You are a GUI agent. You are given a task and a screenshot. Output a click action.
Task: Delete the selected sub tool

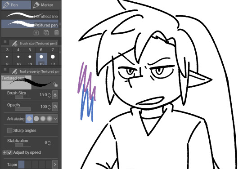click(56, 33)
